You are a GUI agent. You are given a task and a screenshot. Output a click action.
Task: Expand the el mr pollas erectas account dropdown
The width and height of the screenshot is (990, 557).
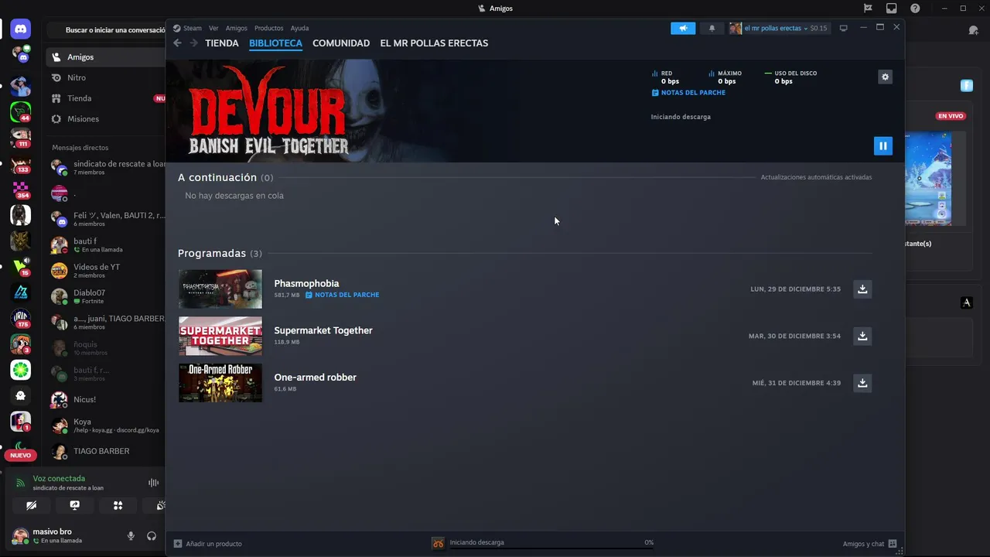[x=778, y=28]
